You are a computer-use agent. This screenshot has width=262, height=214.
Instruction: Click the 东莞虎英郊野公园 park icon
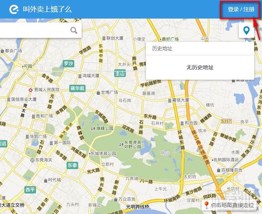tap(121, 145)
